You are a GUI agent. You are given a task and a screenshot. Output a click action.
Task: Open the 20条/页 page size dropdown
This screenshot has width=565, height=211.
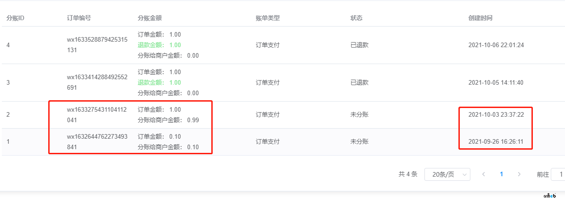pyautogui.click(x=447, y=174)
